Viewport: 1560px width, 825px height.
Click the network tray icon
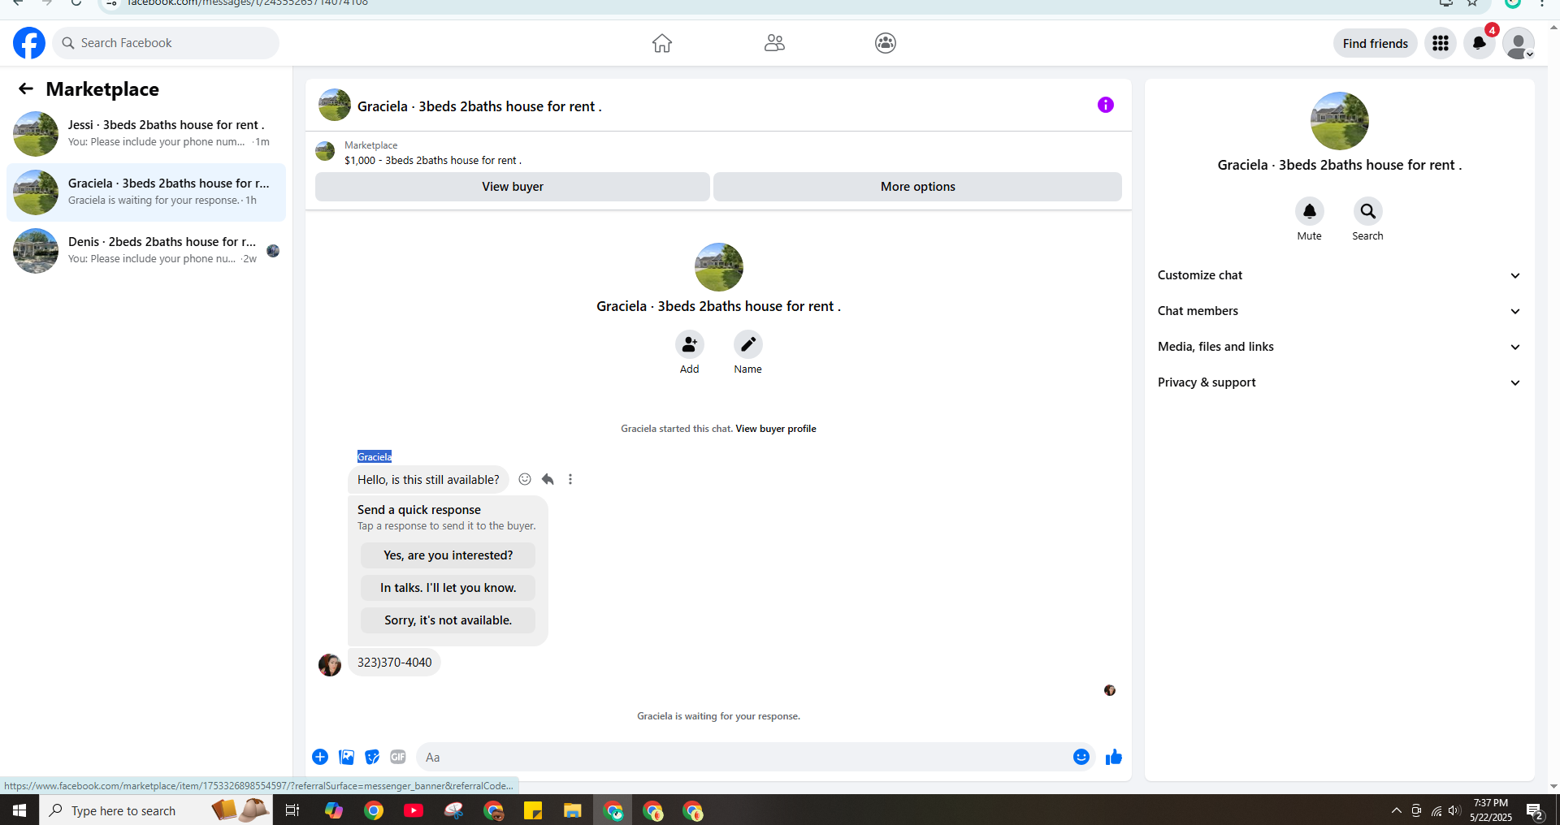point(1436,810)
